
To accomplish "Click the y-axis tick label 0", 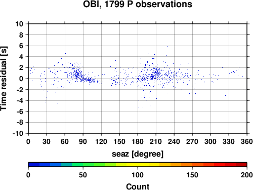I will tap(21, 79).
